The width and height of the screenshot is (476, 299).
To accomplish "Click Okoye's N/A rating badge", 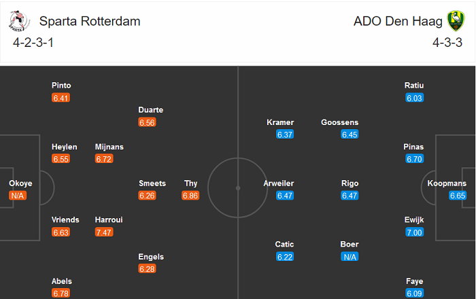I will point(19,196).
